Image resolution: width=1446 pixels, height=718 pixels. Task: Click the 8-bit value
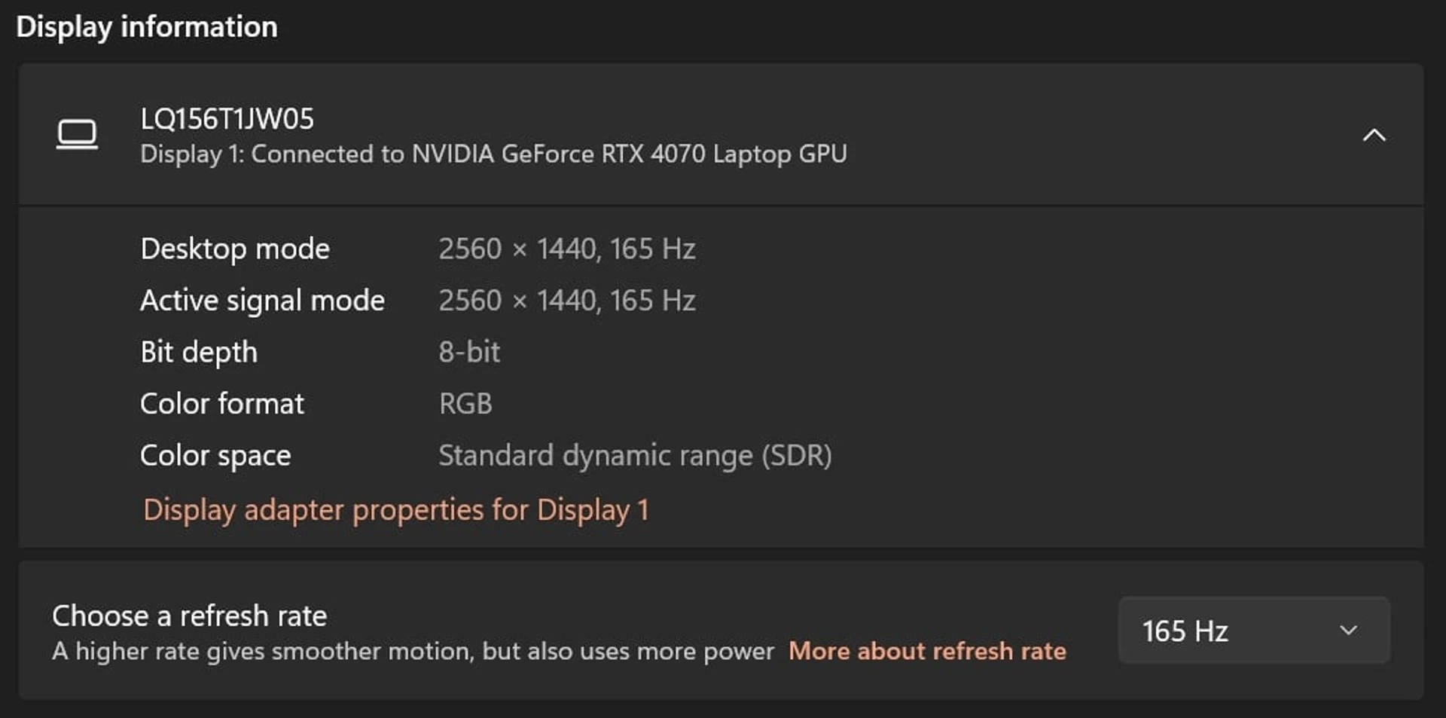click(x=469, y=352)
